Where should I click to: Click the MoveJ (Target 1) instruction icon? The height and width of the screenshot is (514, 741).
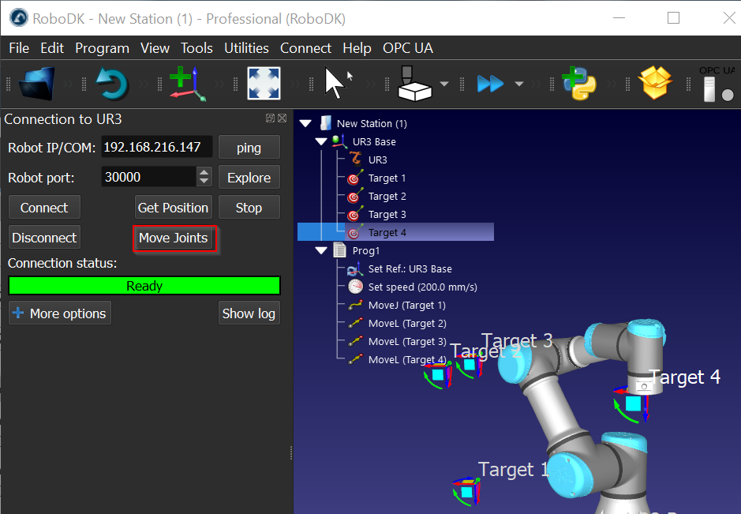click(355, 305)
